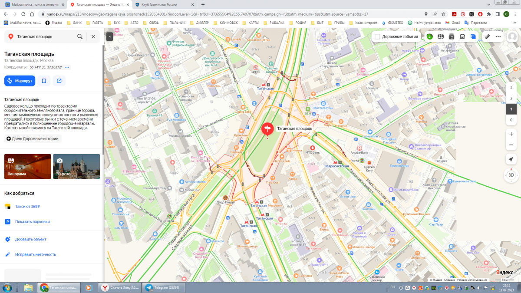521x293 pixels.
Task: Click the search magnifier in Yandex Maps
Action: coord(80,37)
